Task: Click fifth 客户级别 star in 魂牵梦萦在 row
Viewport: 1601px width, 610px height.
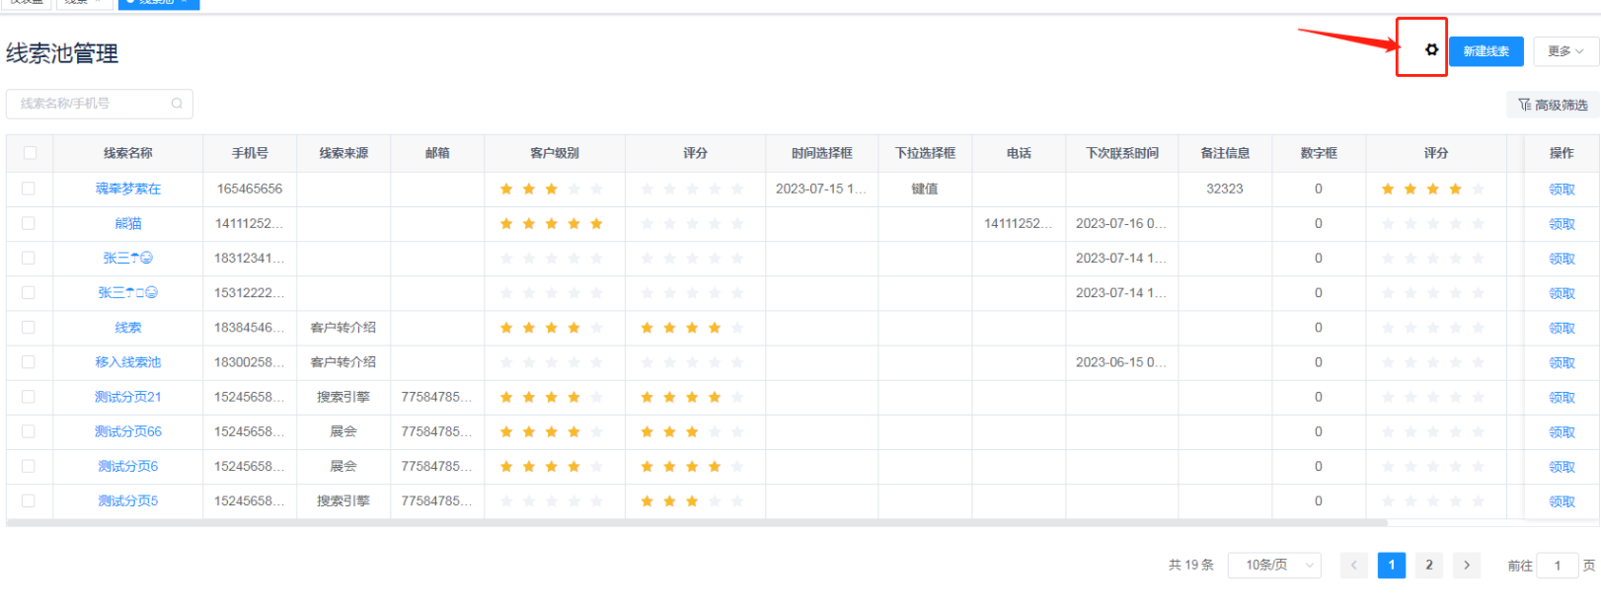Action: [x=596, y=189]
